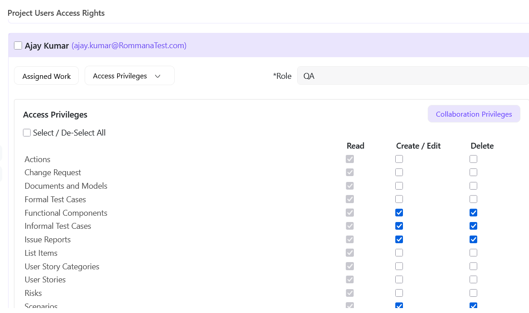
Task: Enable Delete permission for User Stories
Action: coord(473,279)
